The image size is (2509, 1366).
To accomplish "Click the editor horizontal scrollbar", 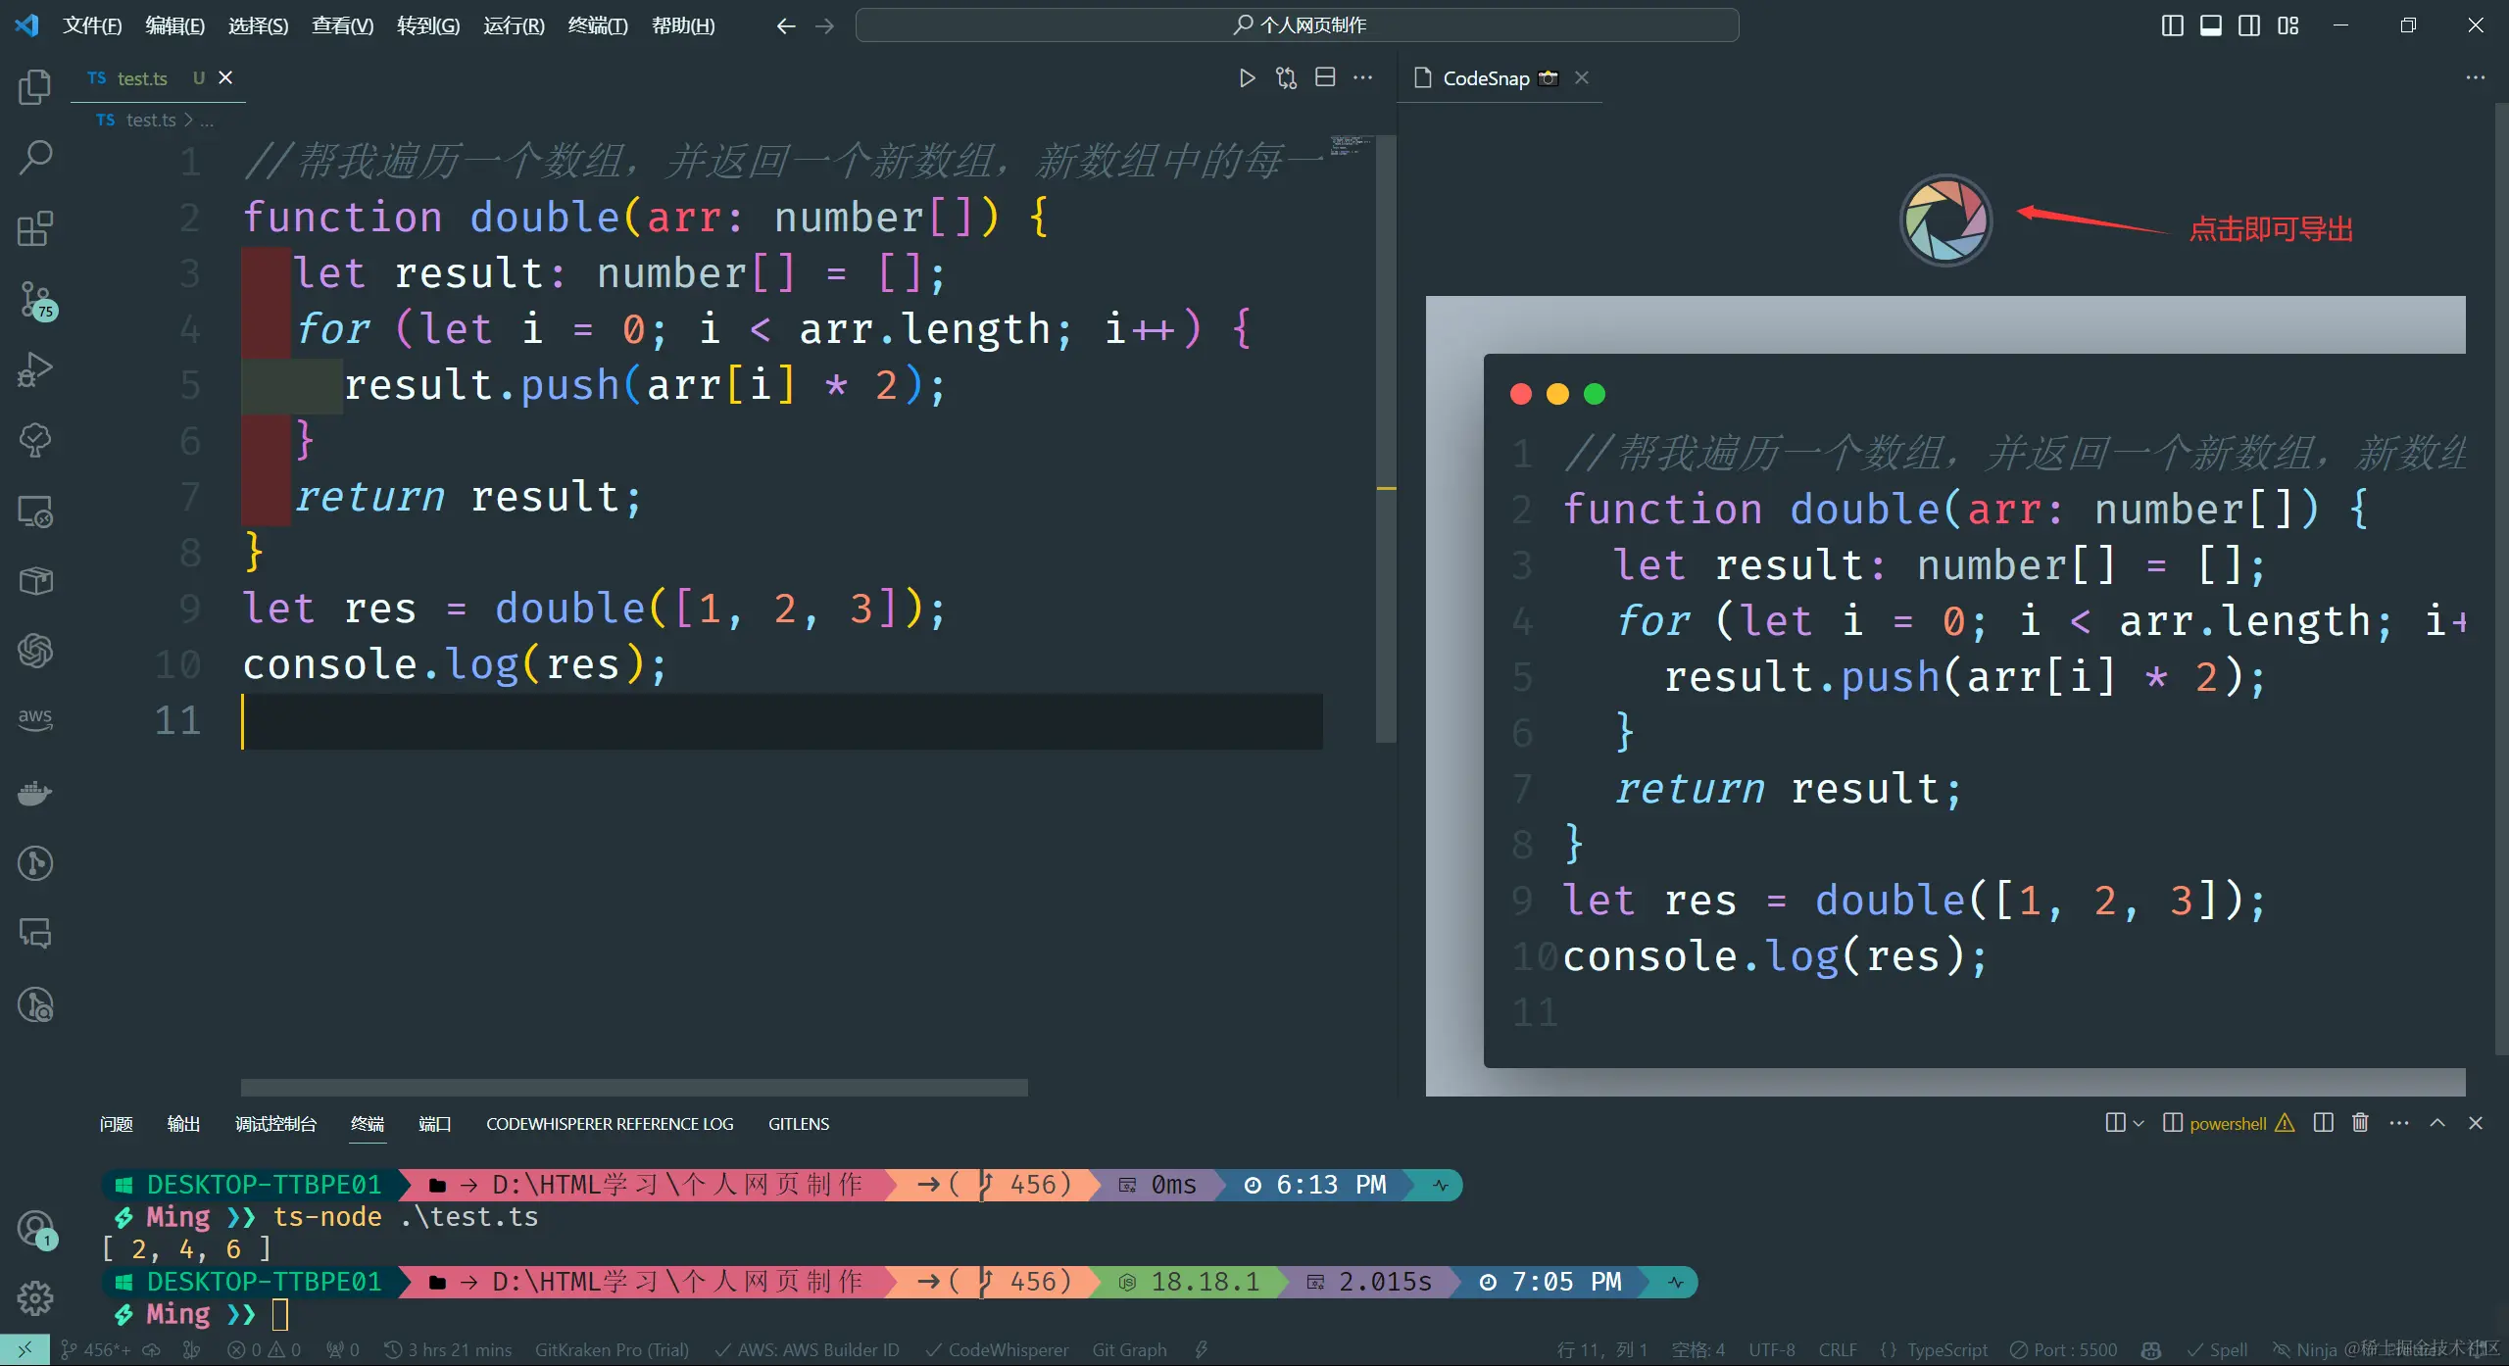I will 634,1087.
